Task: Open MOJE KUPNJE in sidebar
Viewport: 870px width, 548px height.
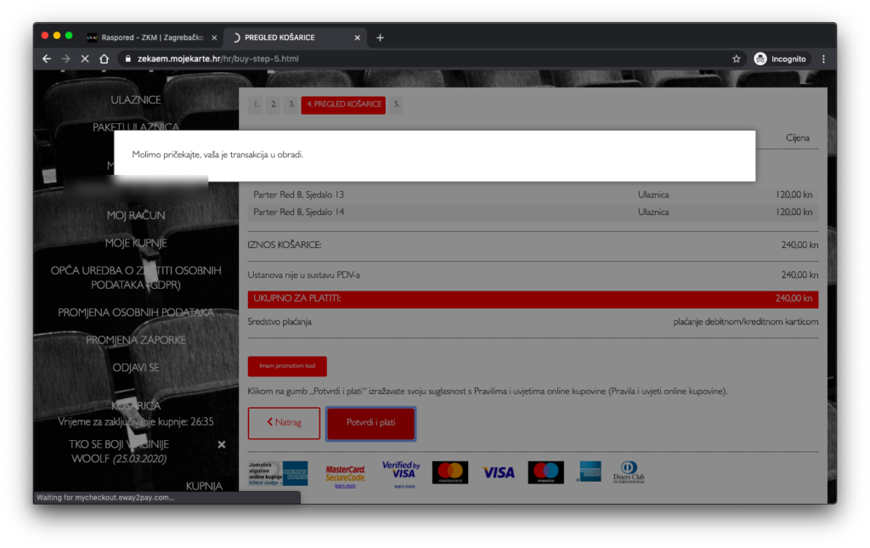Action: point(136,243)
